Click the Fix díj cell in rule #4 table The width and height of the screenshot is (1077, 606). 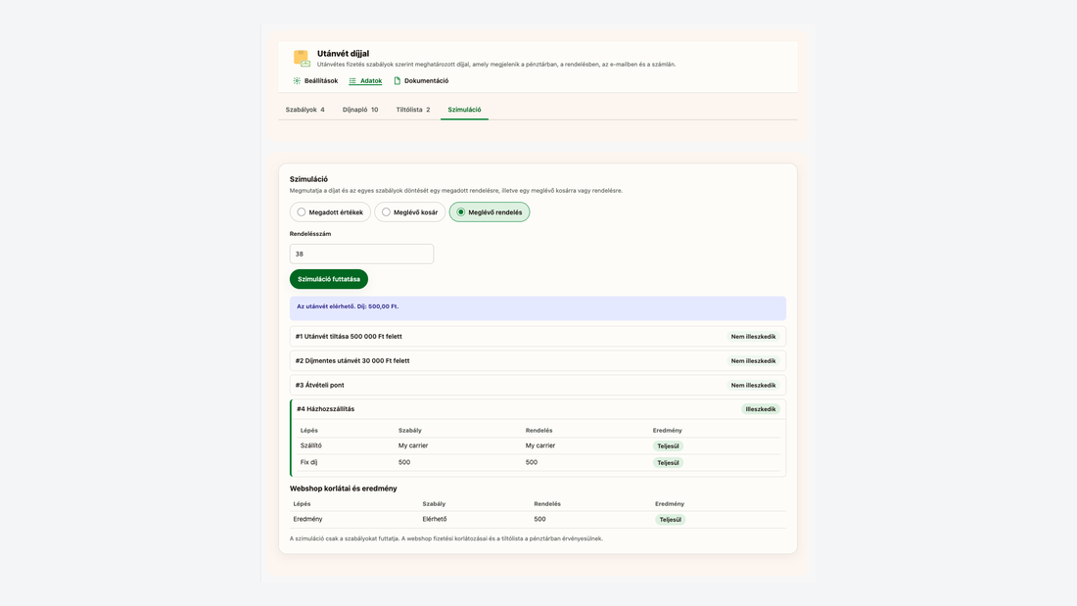coord(308,462)
